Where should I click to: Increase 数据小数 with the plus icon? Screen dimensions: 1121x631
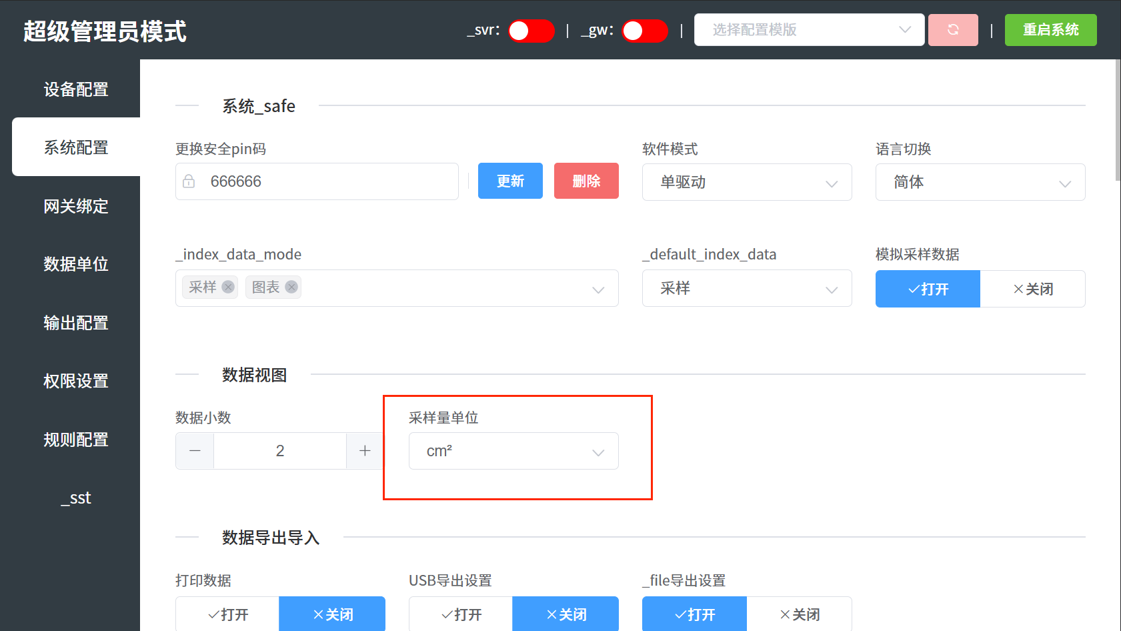pos(365,451)
